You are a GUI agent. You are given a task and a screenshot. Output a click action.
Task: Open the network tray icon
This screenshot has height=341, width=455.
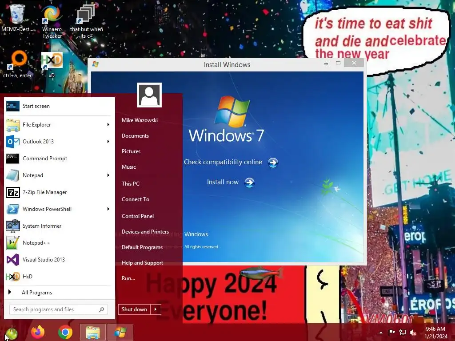pyautogui.click(x=403, y=332)
